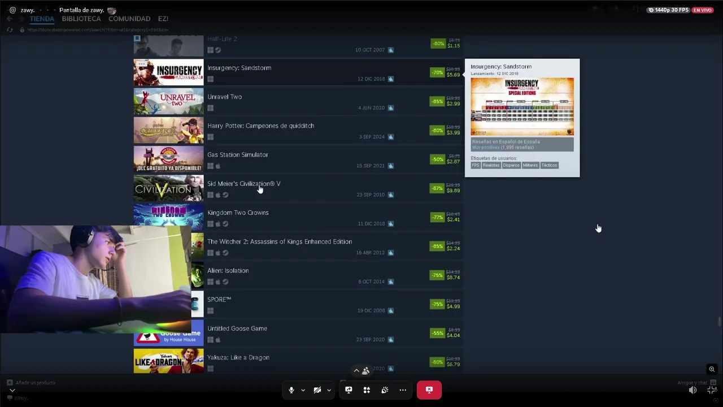723x407 pixels.
Task: Click the -70% discount on Insurgency
Action: [437, 72]
